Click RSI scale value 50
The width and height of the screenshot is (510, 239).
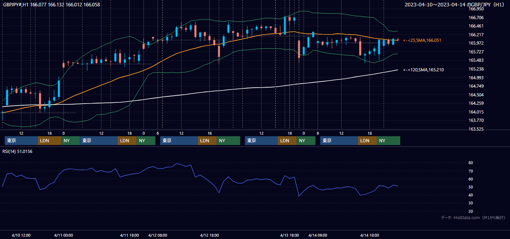(470, 187)
